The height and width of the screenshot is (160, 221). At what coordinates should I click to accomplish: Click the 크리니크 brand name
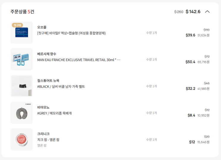(x=43, y=134)
